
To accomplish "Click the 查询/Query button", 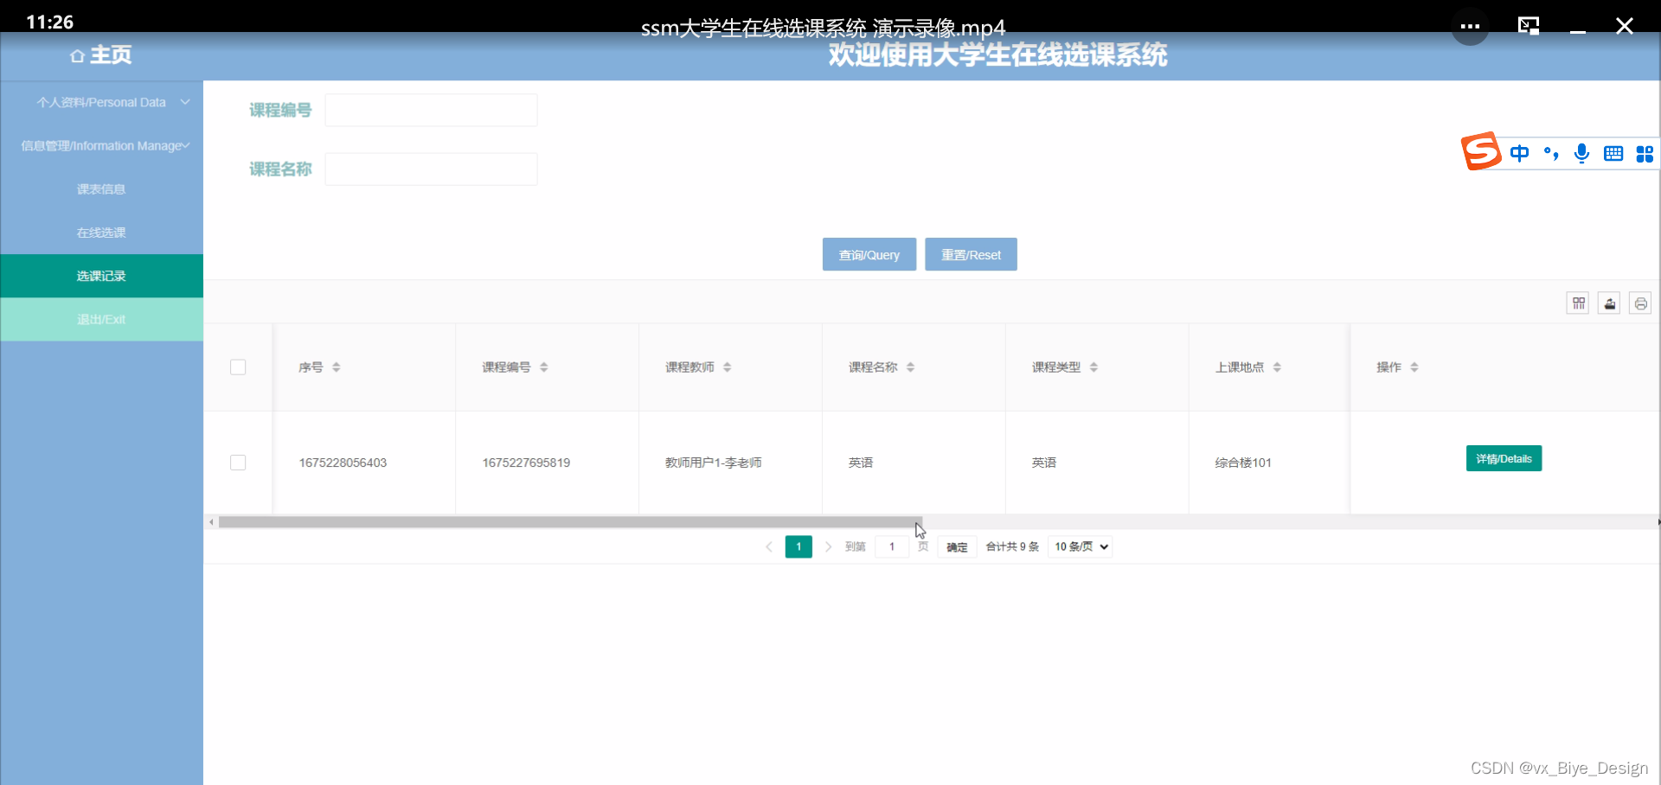I will pos(869,254).
